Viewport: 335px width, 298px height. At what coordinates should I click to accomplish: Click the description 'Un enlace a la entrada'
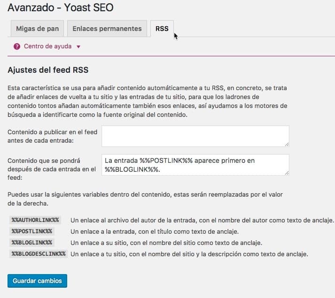coord(155,232)
